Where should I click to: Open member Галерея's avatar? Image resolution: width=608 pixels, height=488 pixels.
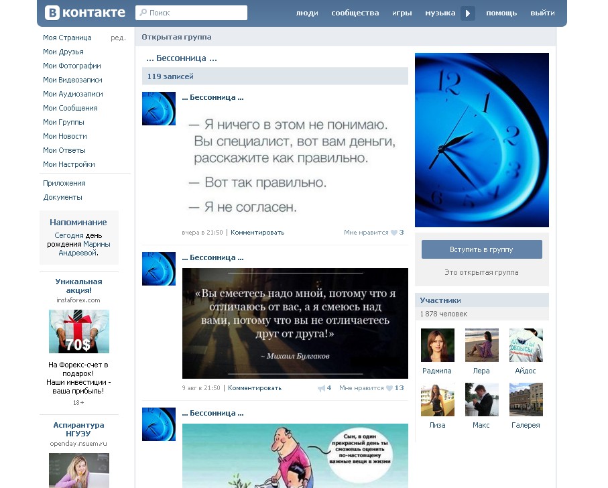[526, 400]
